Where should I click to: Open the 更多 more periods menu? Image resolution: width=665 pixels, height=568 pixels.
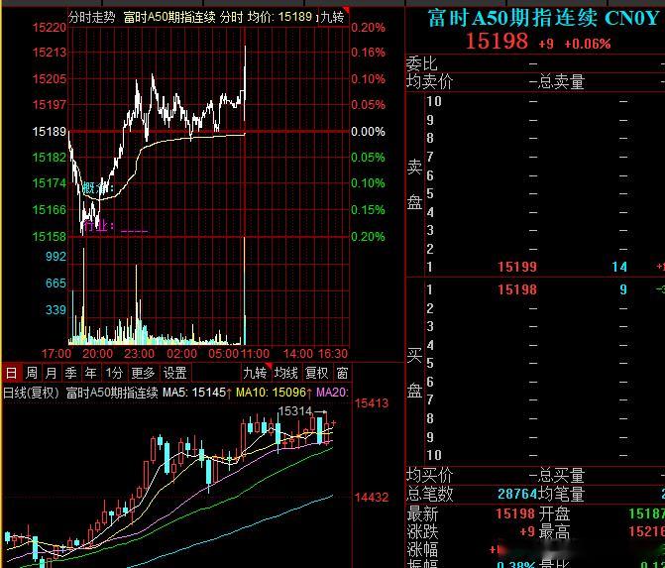click(143, 373)
